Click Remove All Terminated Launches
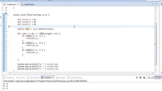The width and height of the screenshot is (162, 91). [144, 78]
